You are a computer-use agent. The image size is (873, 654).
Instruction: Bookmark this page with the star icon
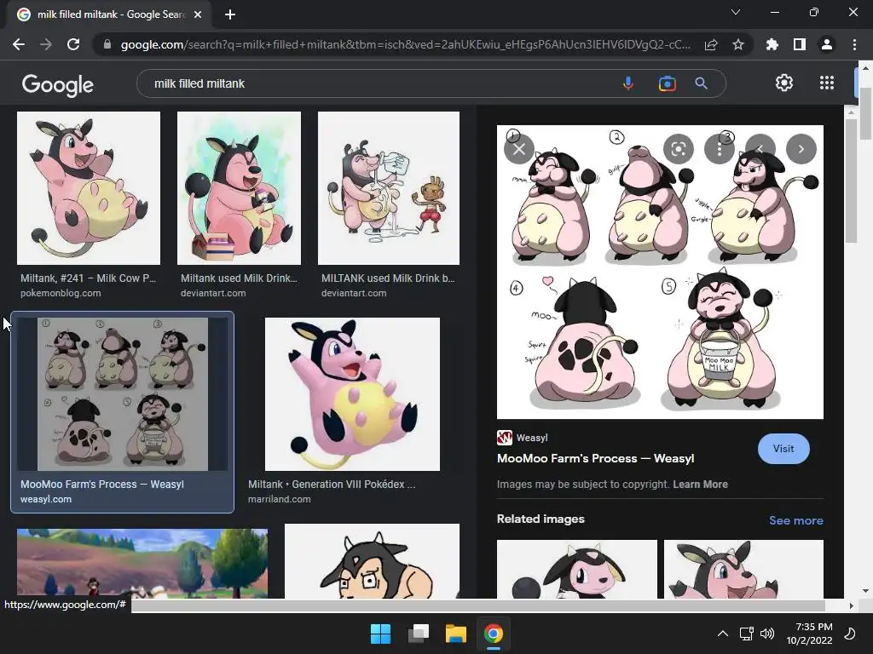(x=738, y=44)
